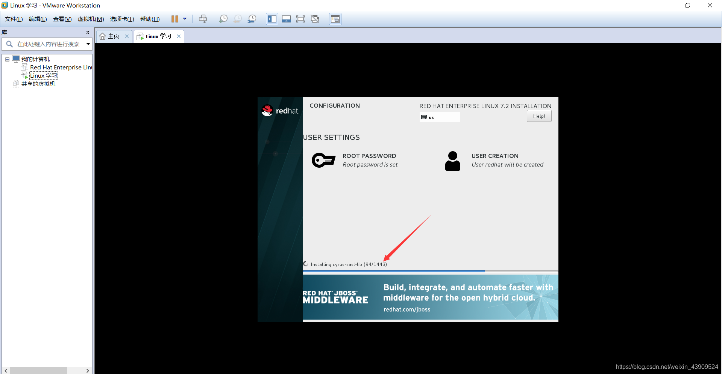Pause the virtual machine
This screenshot has height=374, width=722.
[175, 19]
